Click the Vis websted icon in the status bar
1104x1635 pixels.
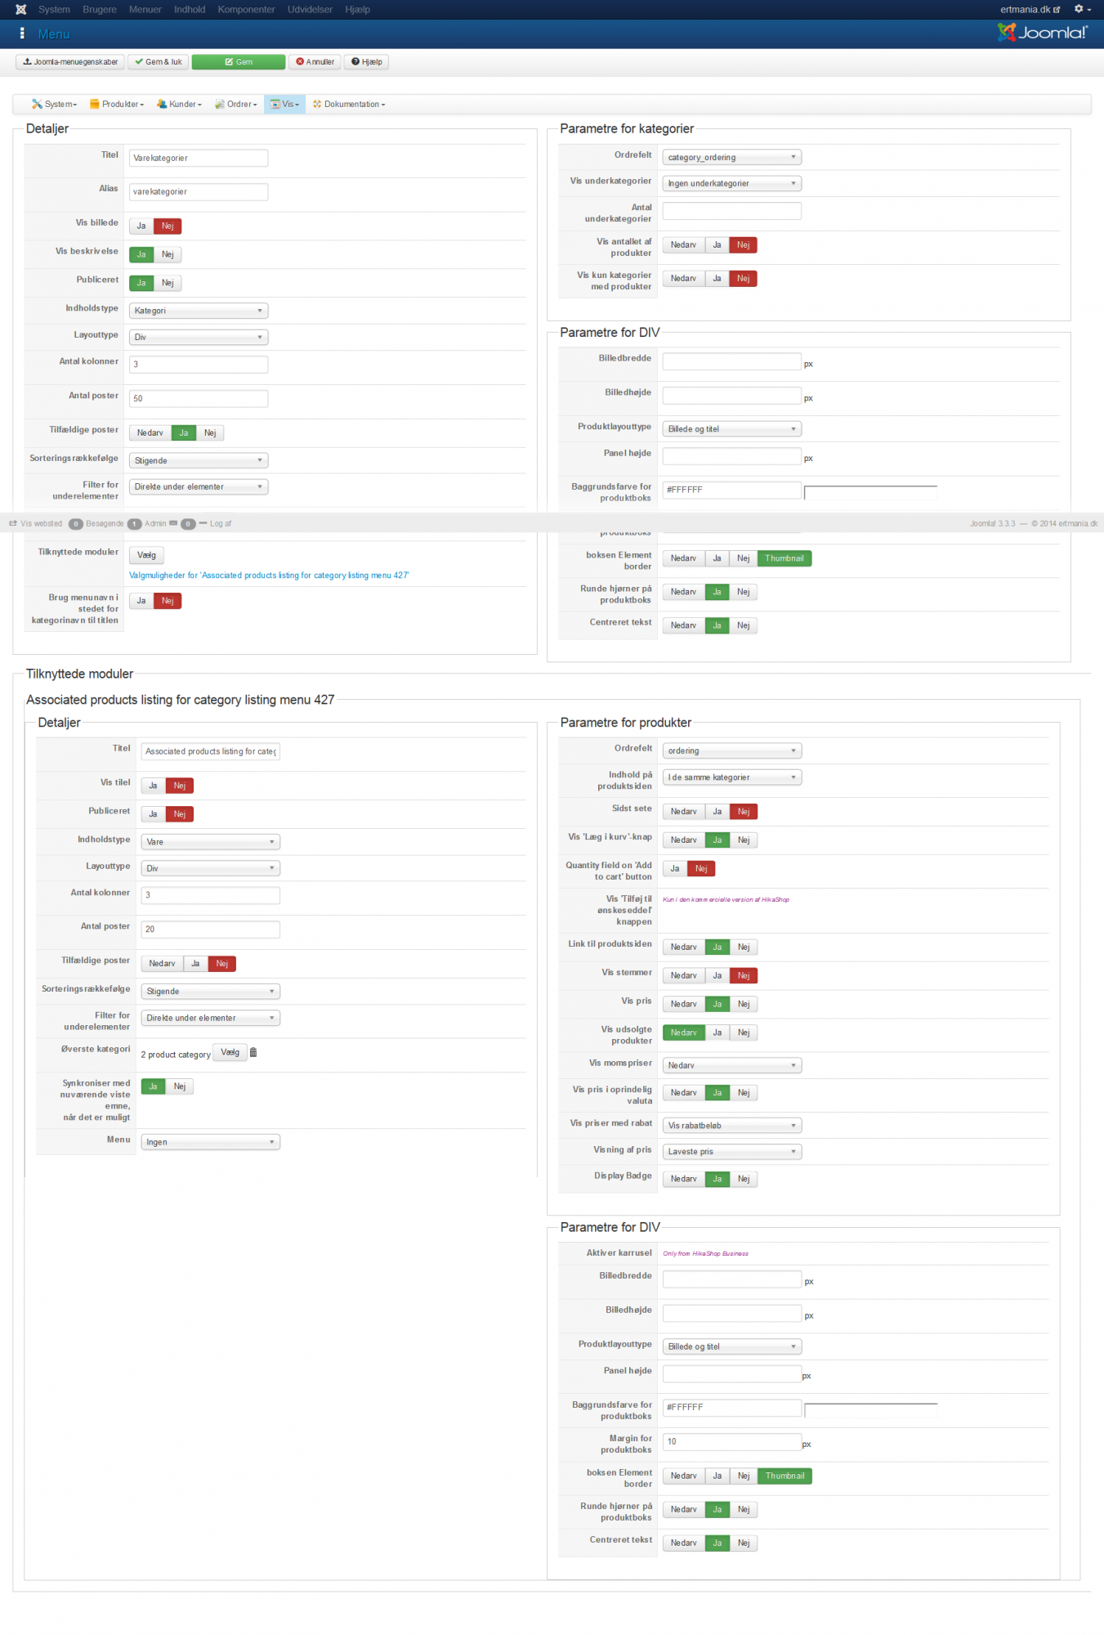click(x=13, y=523)
